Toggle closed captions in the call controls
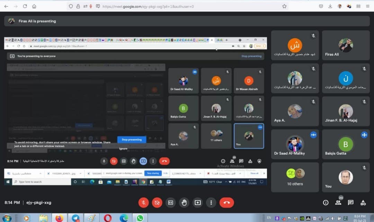 point(170,203)
